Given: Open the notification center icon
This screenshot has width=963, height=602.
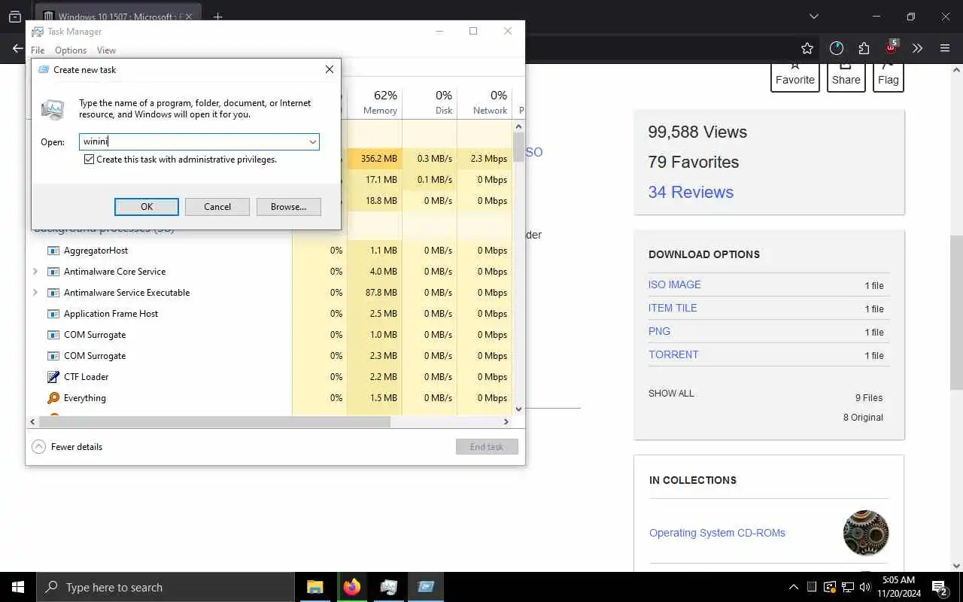Looking at the screenshot, I should click(940, 587).
